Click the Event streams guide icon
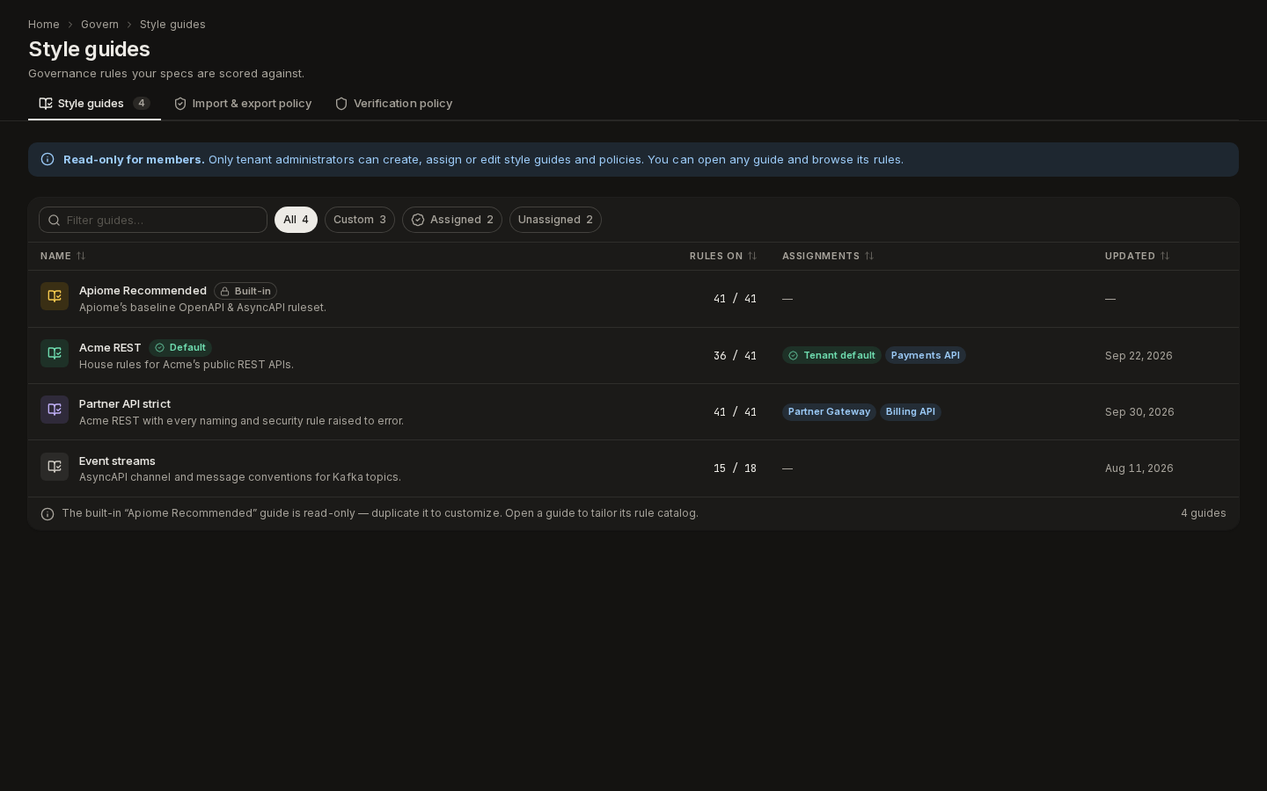The width and height of the screenshot is (1267, 791). click(x=55, y=467)
